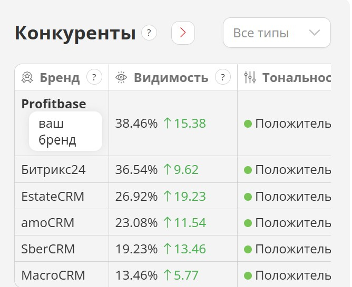Select the amoCRM competitor row
Image resolution: width=352 pixels, height=287 pixels.
[x=48, y=222]
